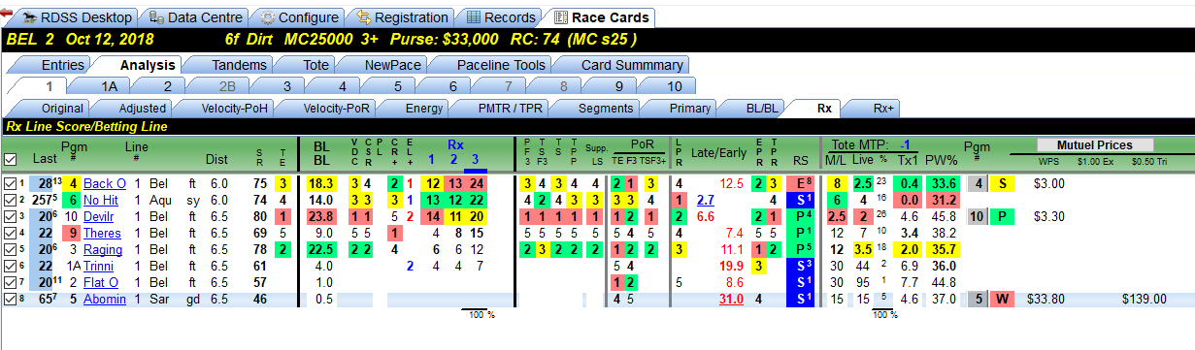Click the Dist column header
The height and width of the screenshot is (350, 1195).
click(x=216, y=159)
